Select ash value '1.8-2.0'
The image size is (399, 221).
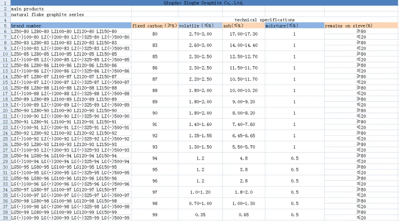[x=244, y=192]
